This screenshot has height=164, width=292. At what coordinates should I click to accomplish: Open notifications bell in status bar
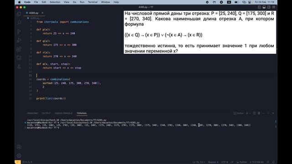[x=273, y=162]
